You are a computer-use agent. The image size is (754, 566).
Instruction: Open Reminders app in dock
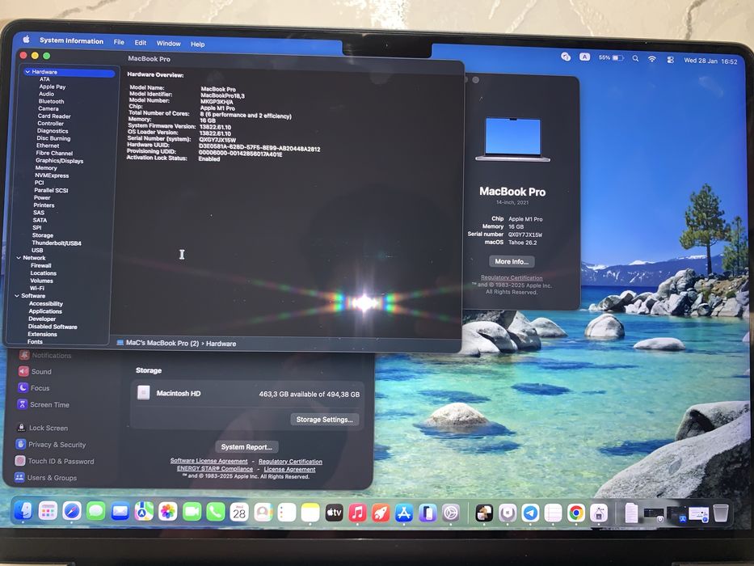[x=287, y=512]
